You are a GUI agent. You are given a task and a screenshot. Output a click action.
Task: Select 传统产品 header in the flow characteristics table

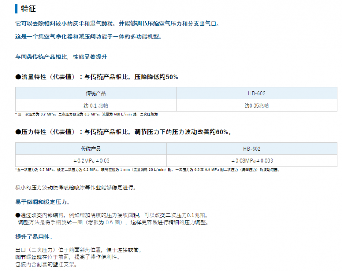tap(95, 93)
